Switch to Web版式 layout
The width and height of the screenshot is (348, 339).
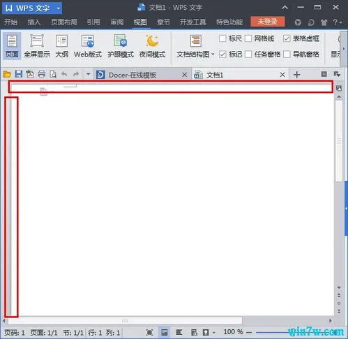coord(88,45)
